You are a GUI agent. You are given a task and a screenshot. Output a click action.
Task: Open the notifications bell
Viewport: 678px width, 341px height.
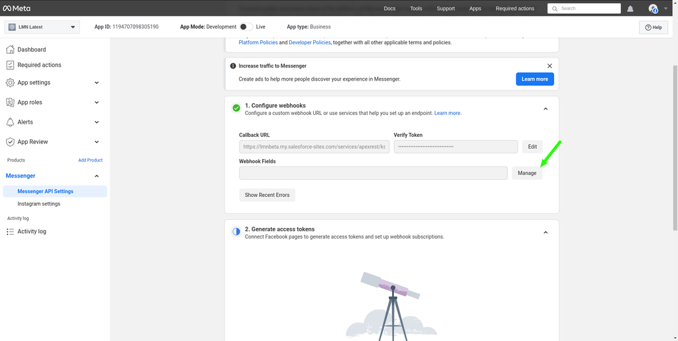tap(630, 9)
